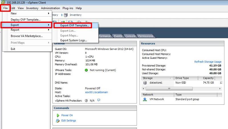Open the View menu
The width and height of the screenshot is (228, 129).
pos(21,8)
